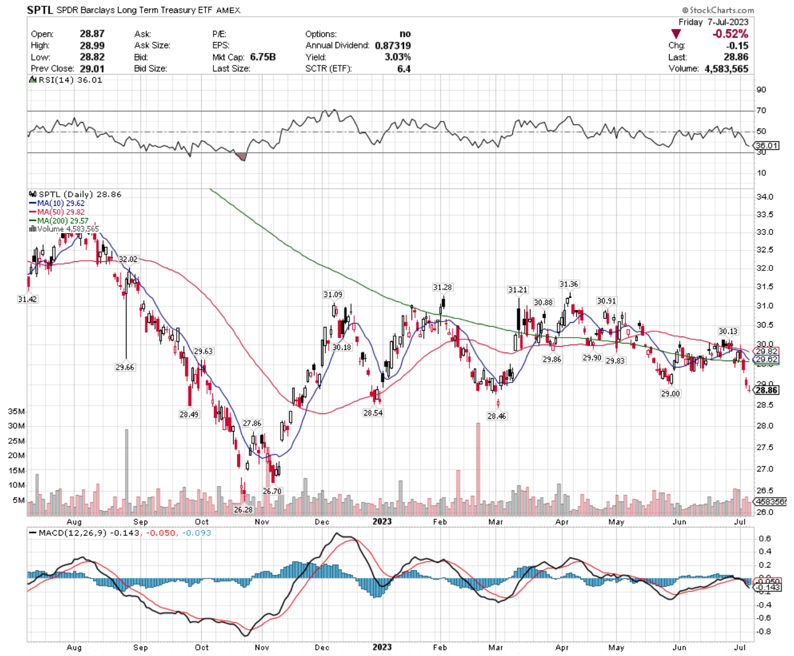Click the candlestick icon beside SPTL (Daily)
Viewport: 794px width, 656px height.
(33, 194)
